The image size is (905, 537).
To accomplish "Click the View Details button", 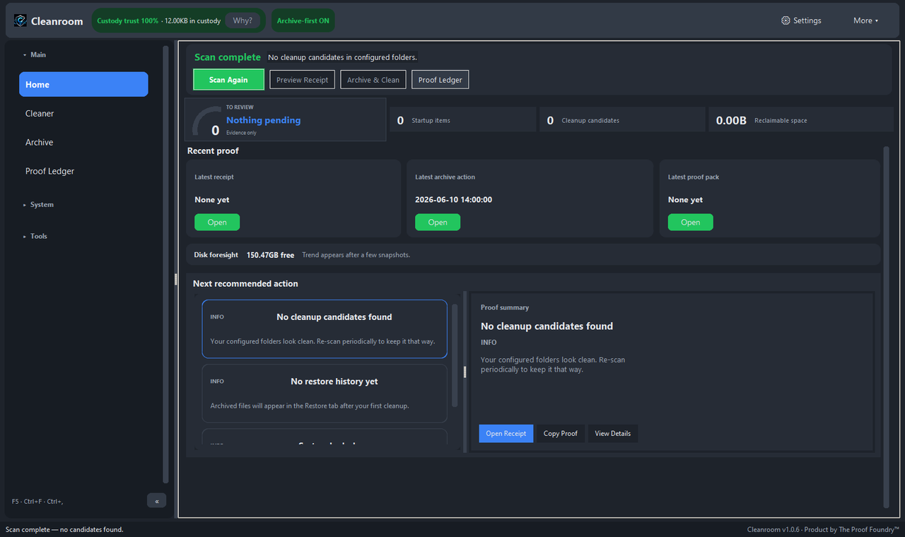I will [x=612, y=433].
